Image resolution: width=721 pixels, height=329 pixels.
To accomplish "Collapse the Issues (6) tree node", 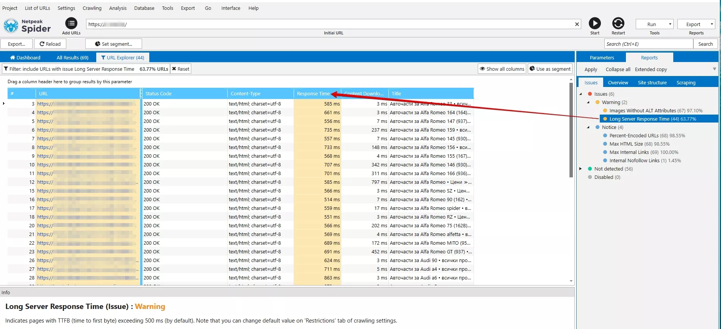I will point(581,94).
